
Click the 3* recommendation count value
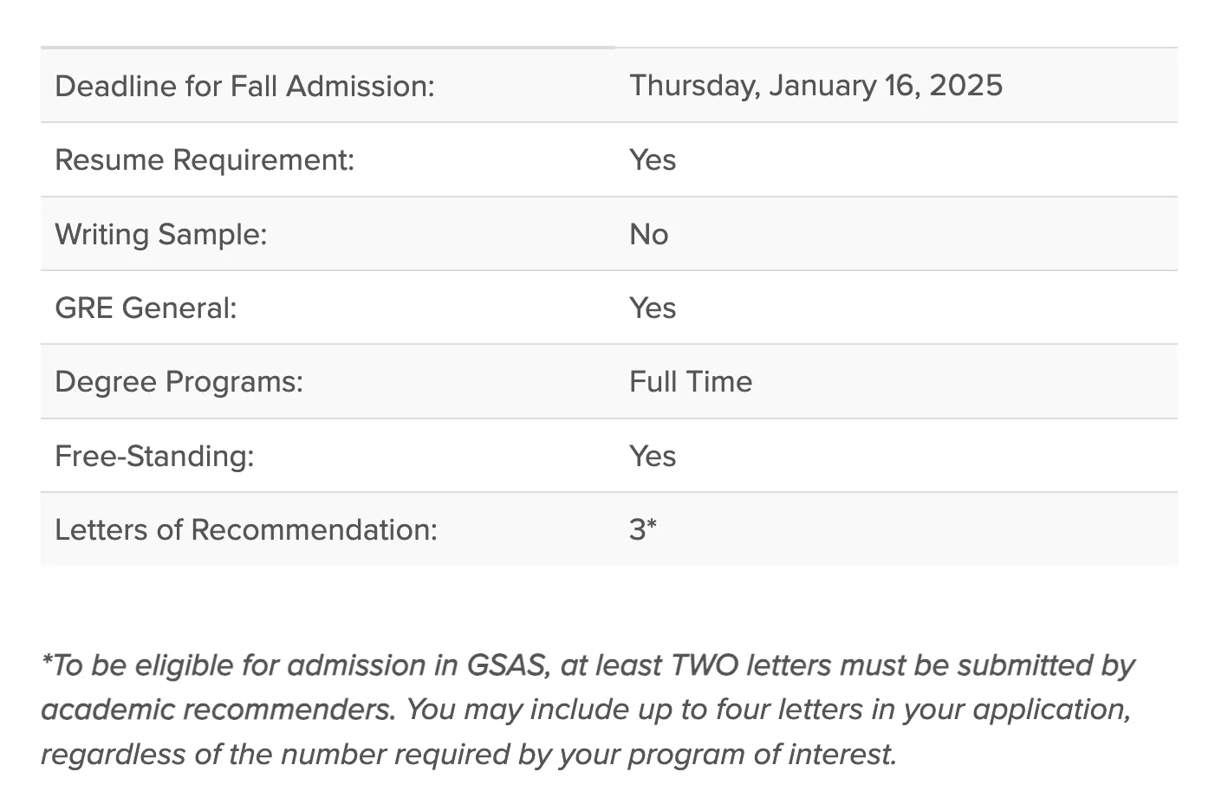click(x=643, y=529)
